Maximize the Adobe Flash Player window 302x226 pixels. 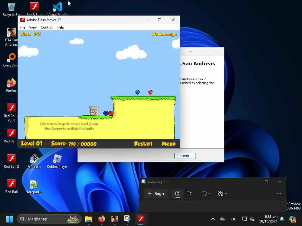coord(160,20)
